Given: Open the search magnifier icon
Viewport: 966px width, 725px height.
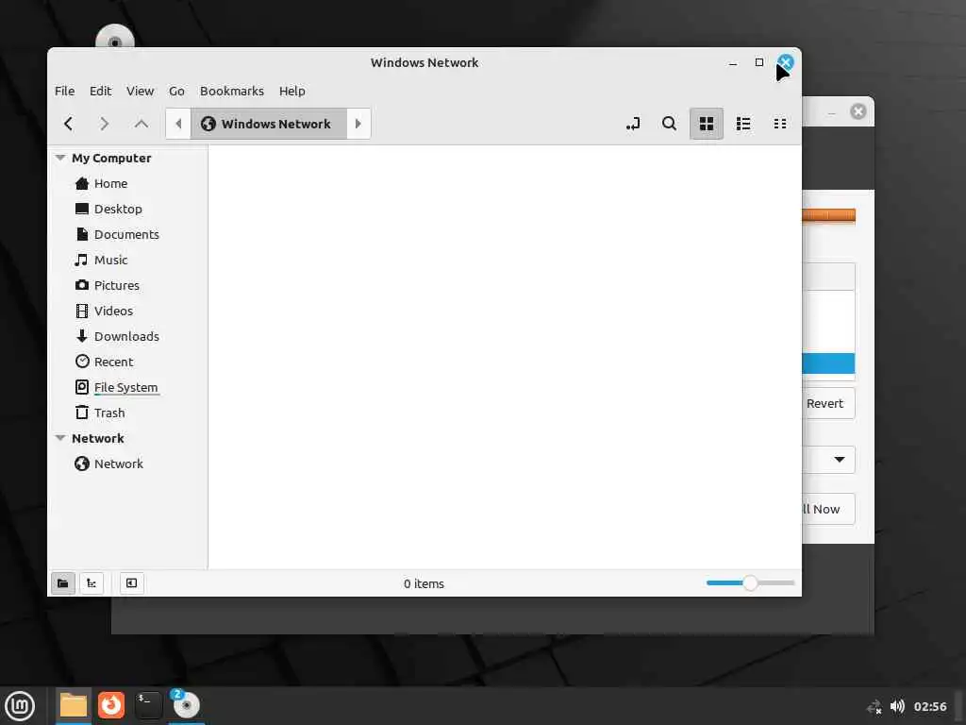Looking at the screenshot, I should pos(669,124).
